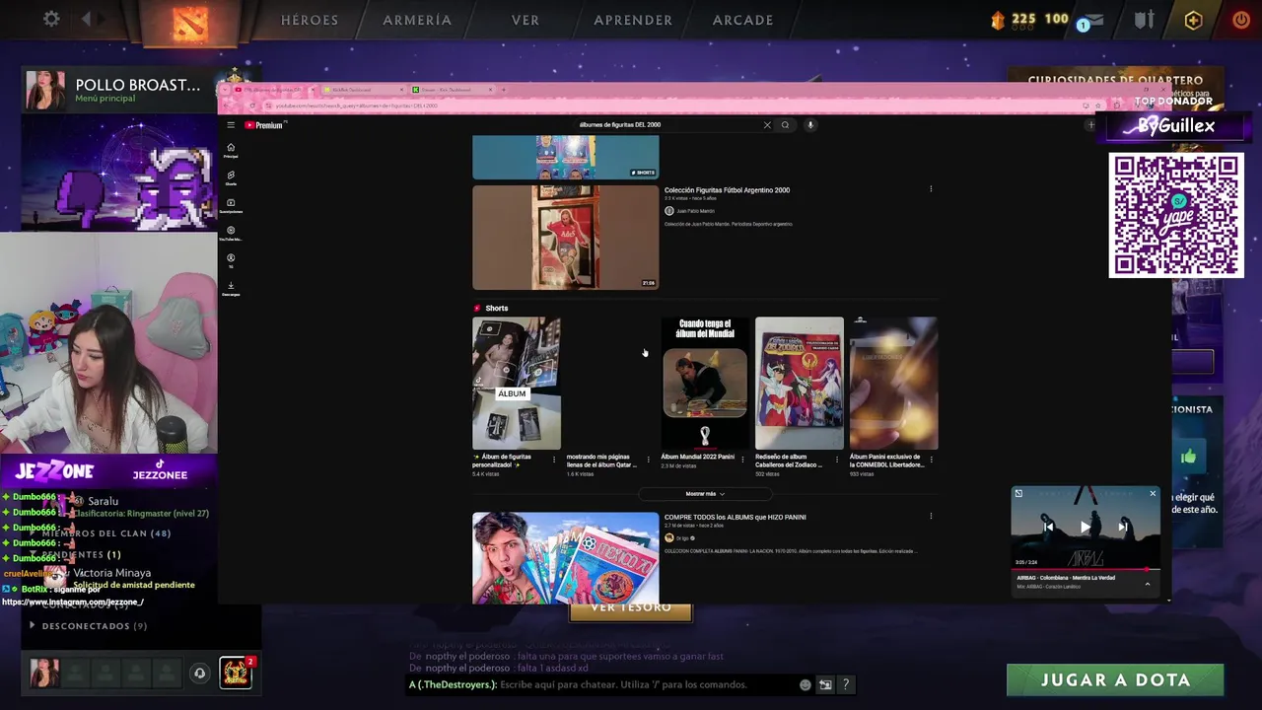The height and width of the screenshot is (710, 1262).
Task: Click the green thumbs-up icon
Action: coord(1188,457)
